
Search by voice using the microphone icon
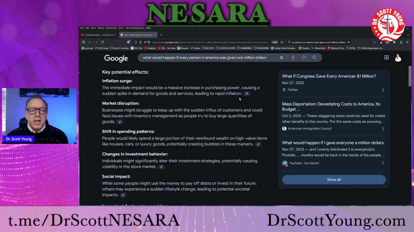[293, 57]
